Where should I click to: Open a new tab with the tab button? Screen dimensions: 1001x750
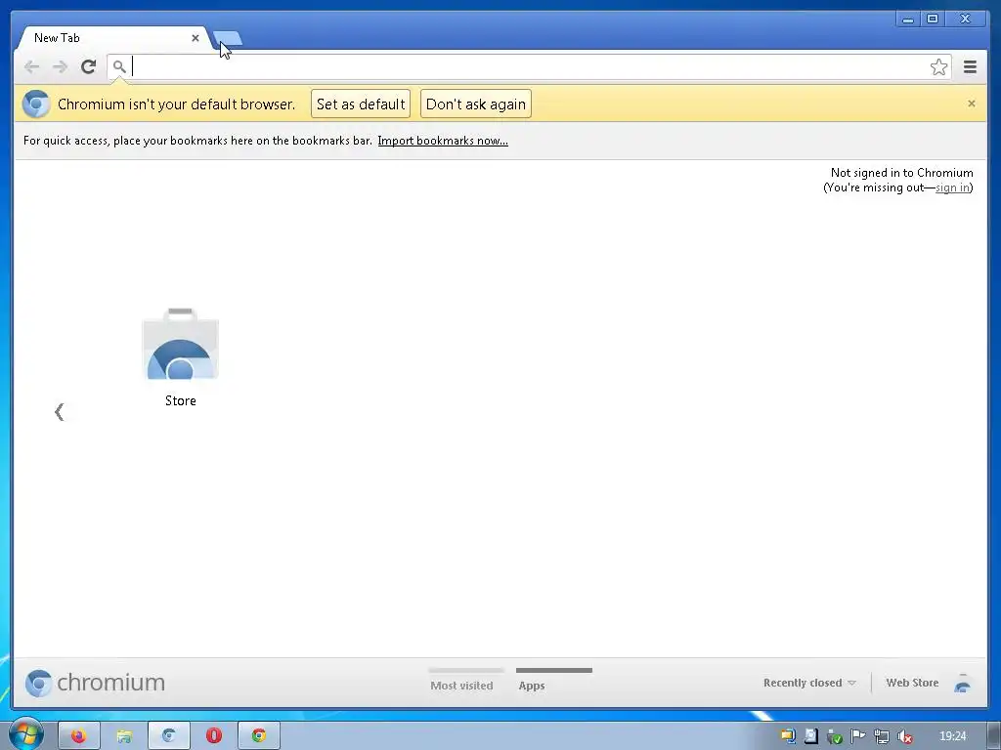coord(228,38)
